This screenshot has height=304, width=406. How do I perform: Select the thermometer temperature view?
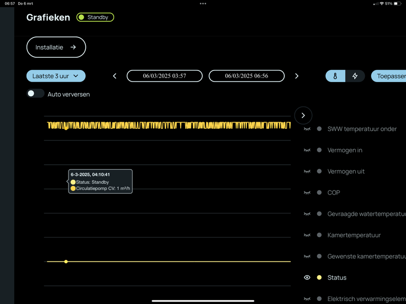[x=335, y=76]
